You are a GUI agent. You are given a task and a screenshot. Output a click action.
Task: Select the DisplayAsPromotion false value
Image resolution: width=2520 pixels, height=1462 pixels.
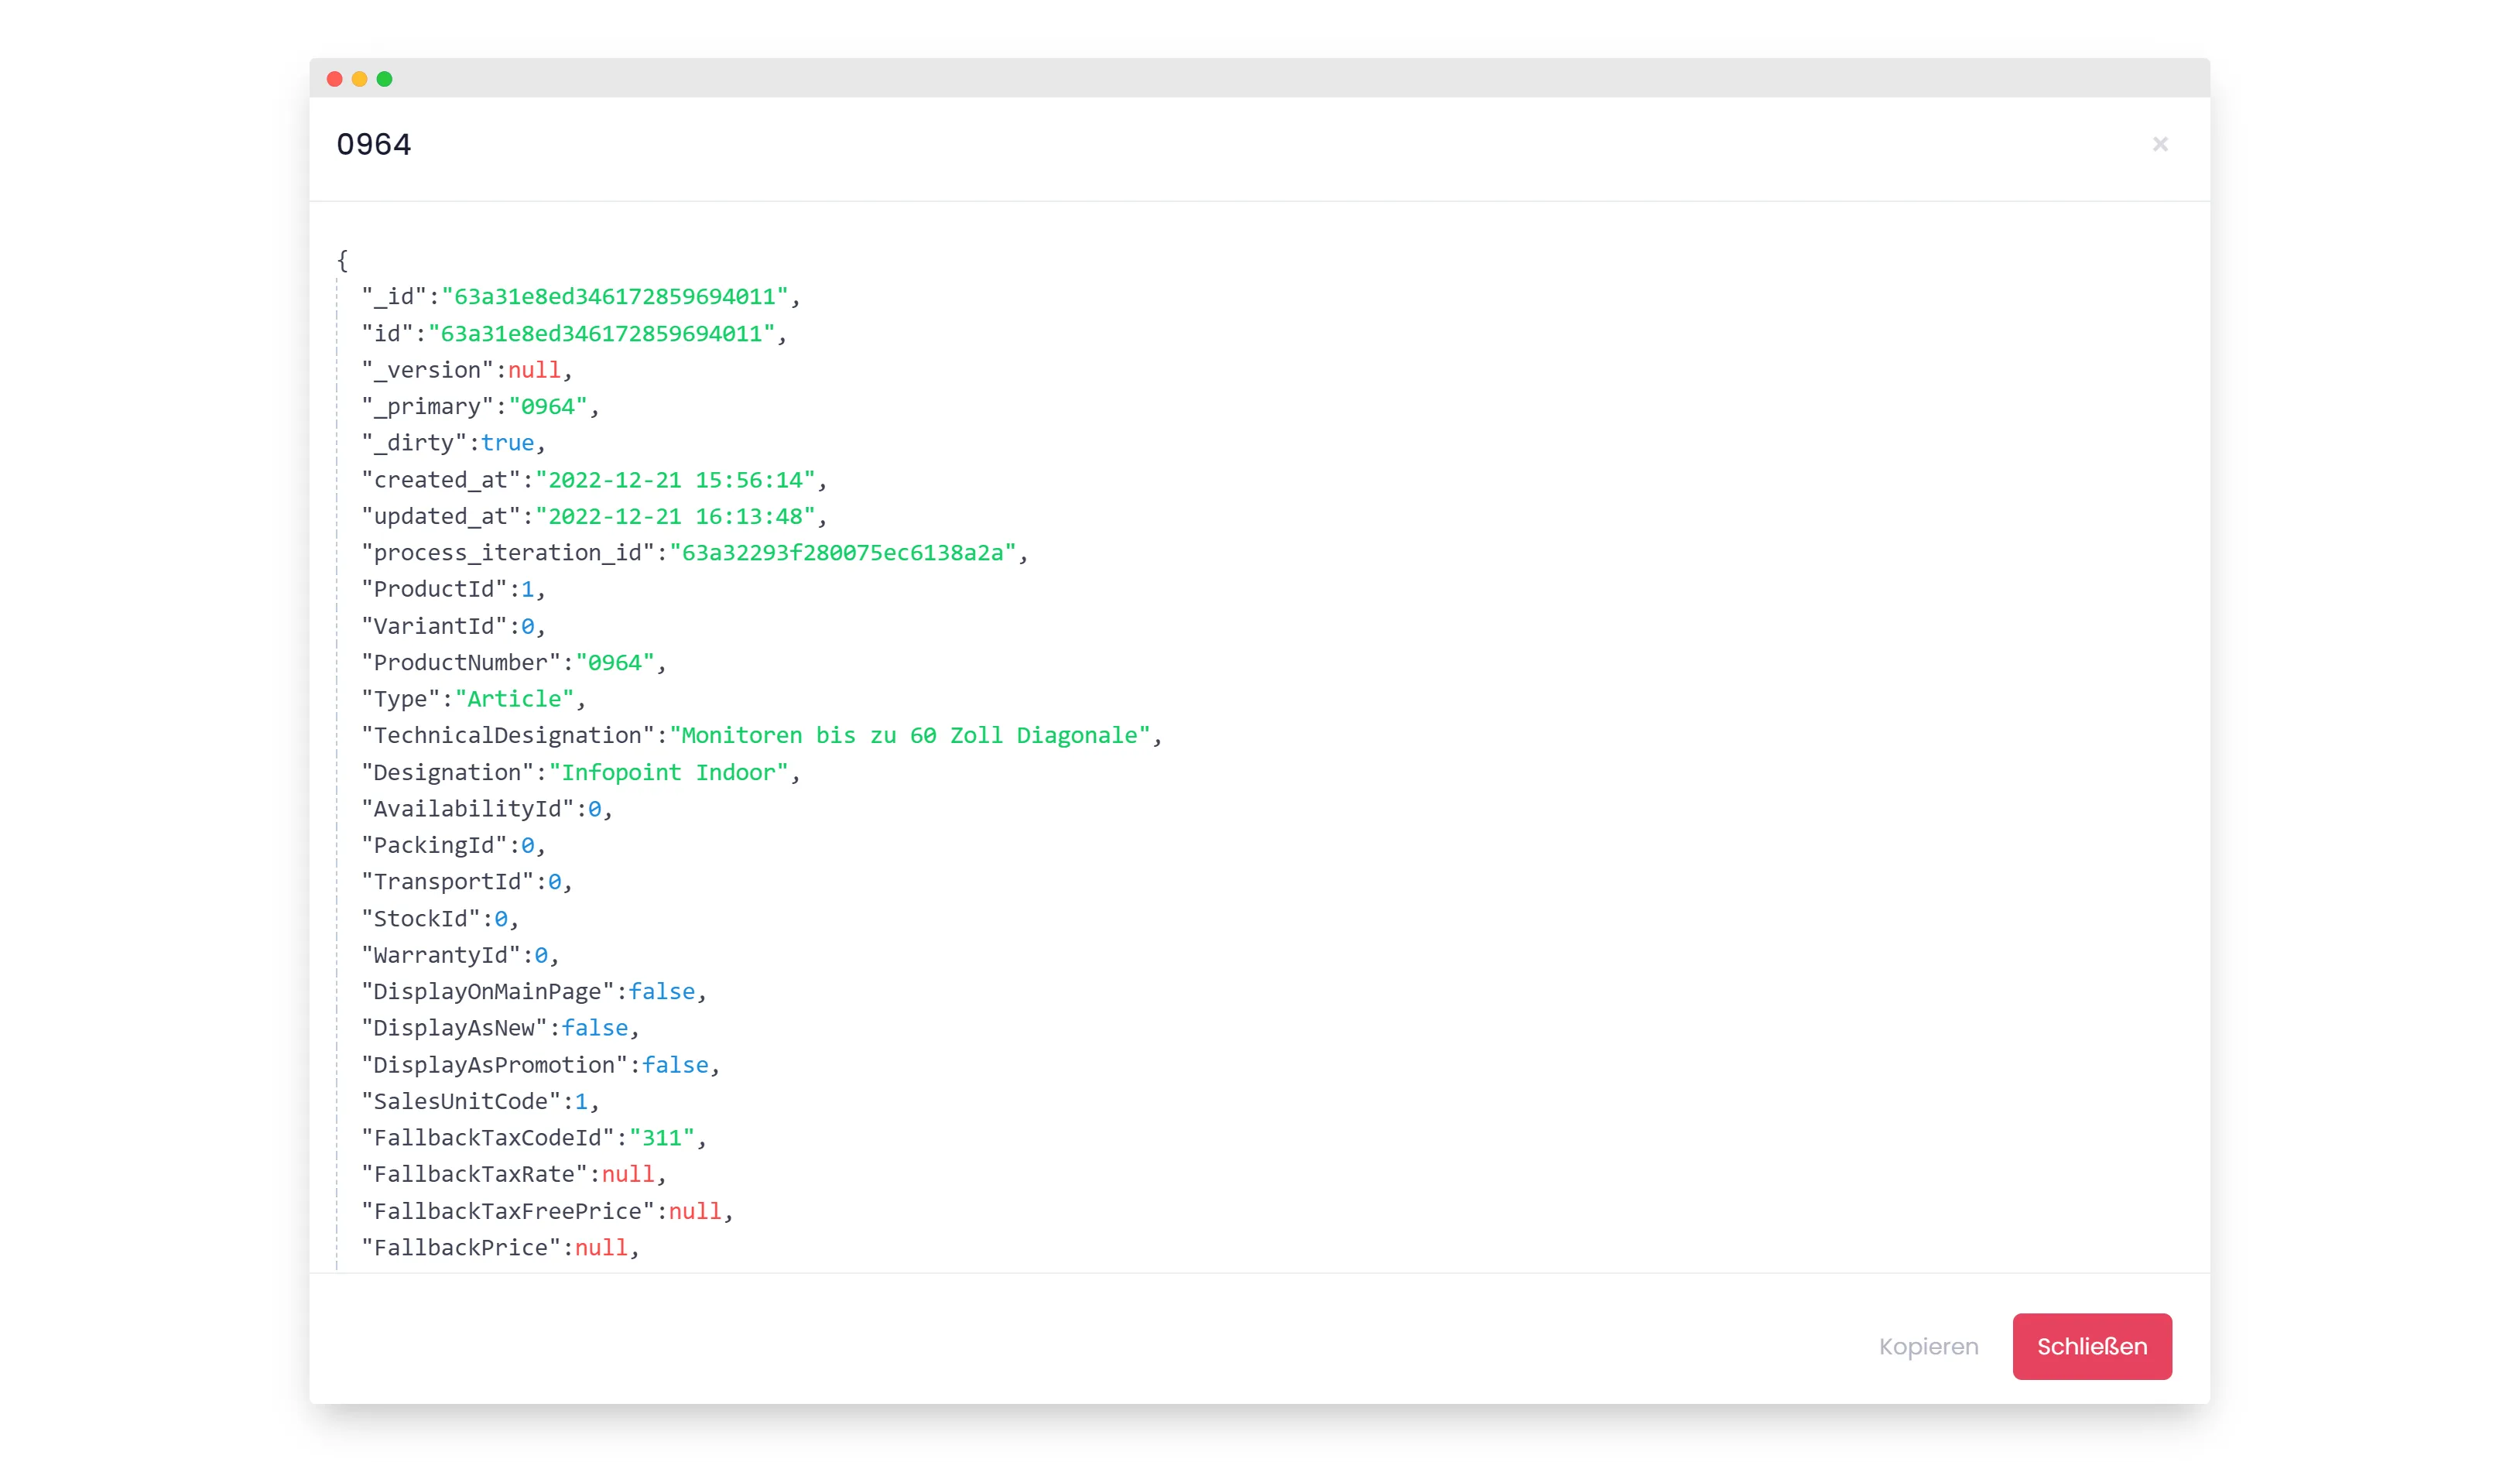point(675,1065)
